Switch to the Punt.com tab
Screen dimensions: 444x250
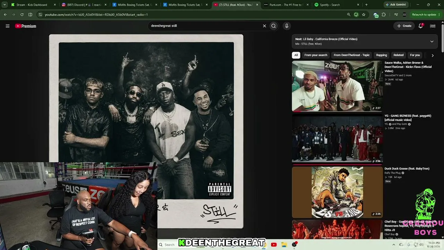click(x=286, y=5)
